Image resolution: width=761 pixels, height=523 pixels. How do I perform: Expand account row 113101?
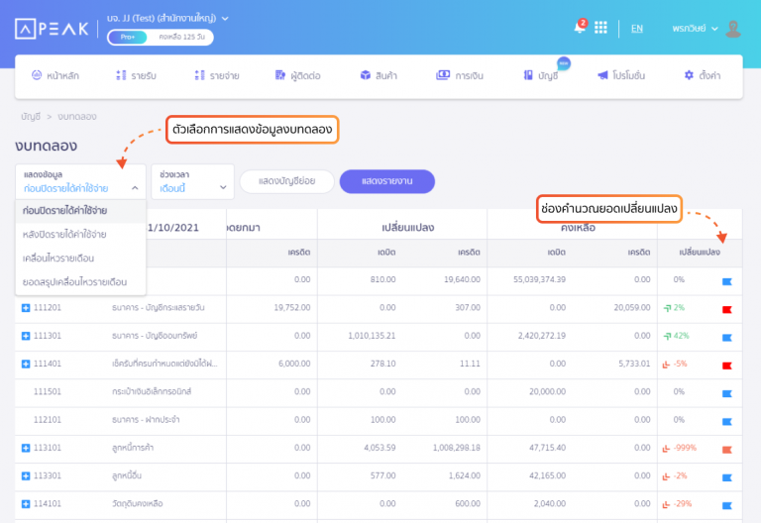point(26,448)
